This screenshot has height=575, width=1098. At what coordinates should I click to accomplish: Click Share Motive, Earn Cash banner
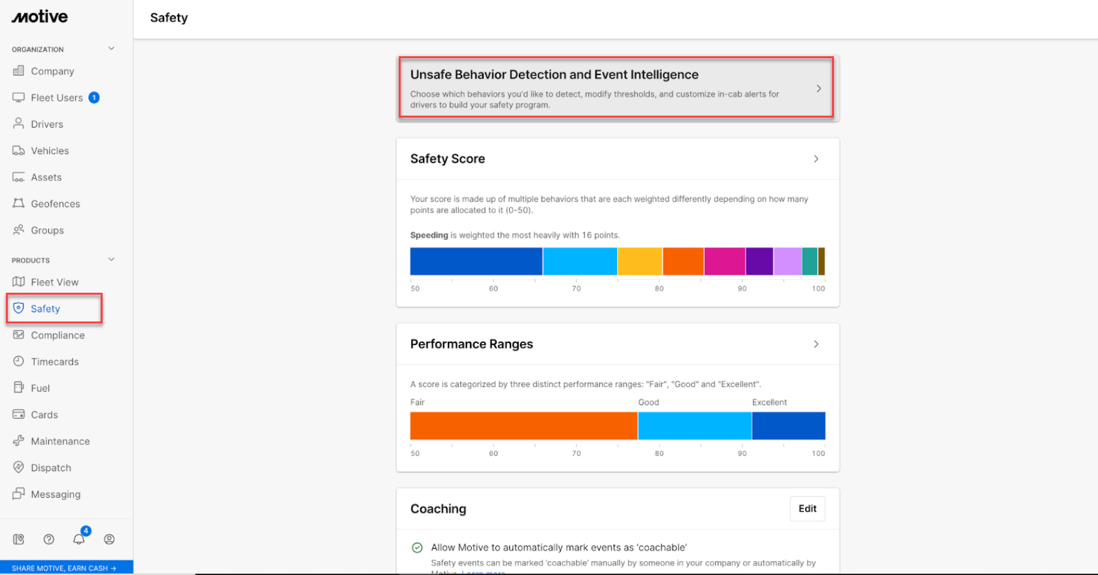[67, 568]
